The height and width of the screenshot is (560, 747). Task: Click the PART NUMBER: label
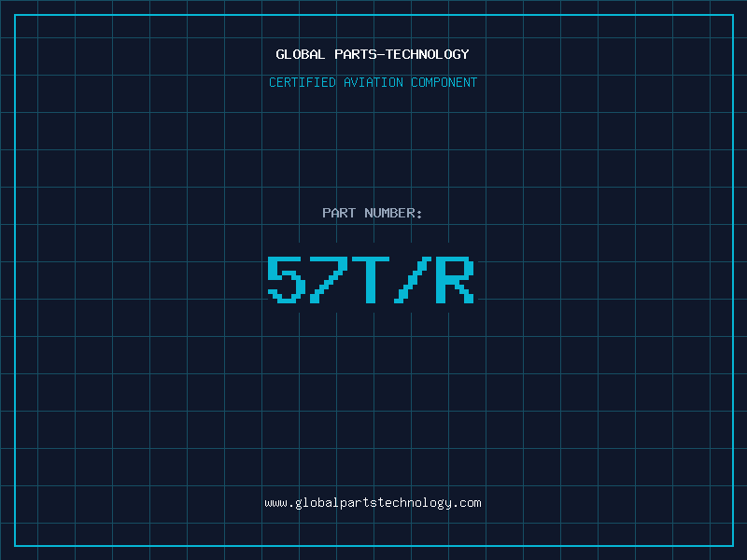click(372, 213)
